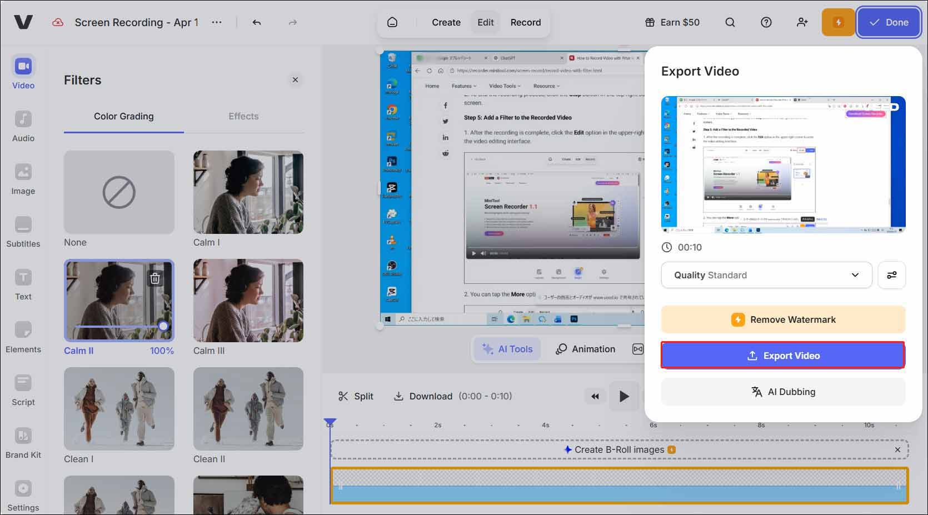Open the Quality Standard dropdown
Screen dimensions: 928x515
click(x=767, y=275)
